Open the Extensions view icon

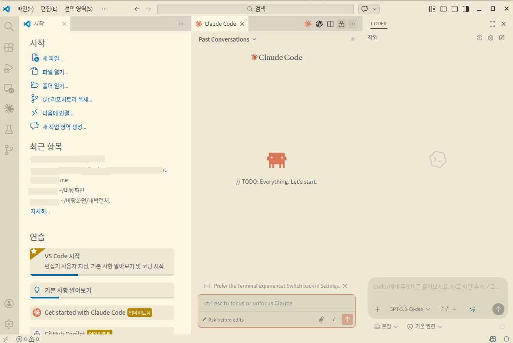pyautogui.click(x=9, y=47)
